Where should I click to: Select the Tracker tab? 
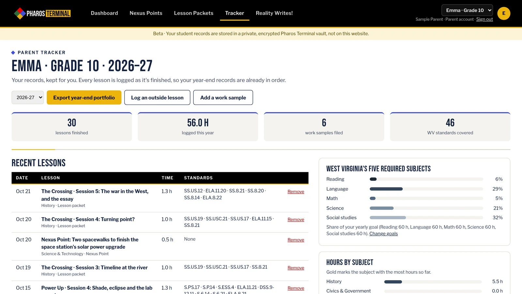pos(235,13)
